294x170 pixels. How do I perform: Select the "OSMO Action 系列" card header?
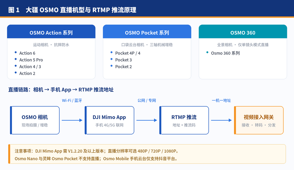point(51,32)
